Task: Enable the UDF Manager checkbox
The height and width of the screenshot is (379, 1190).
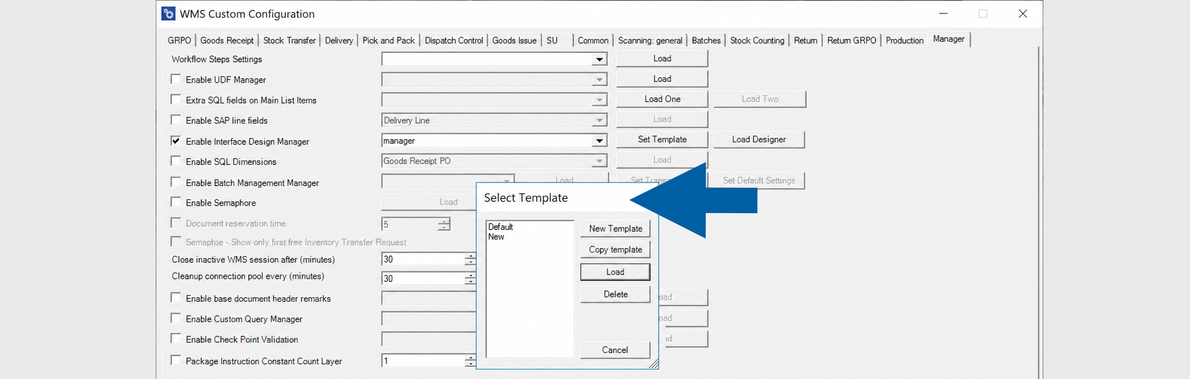Action: [176, 79]
